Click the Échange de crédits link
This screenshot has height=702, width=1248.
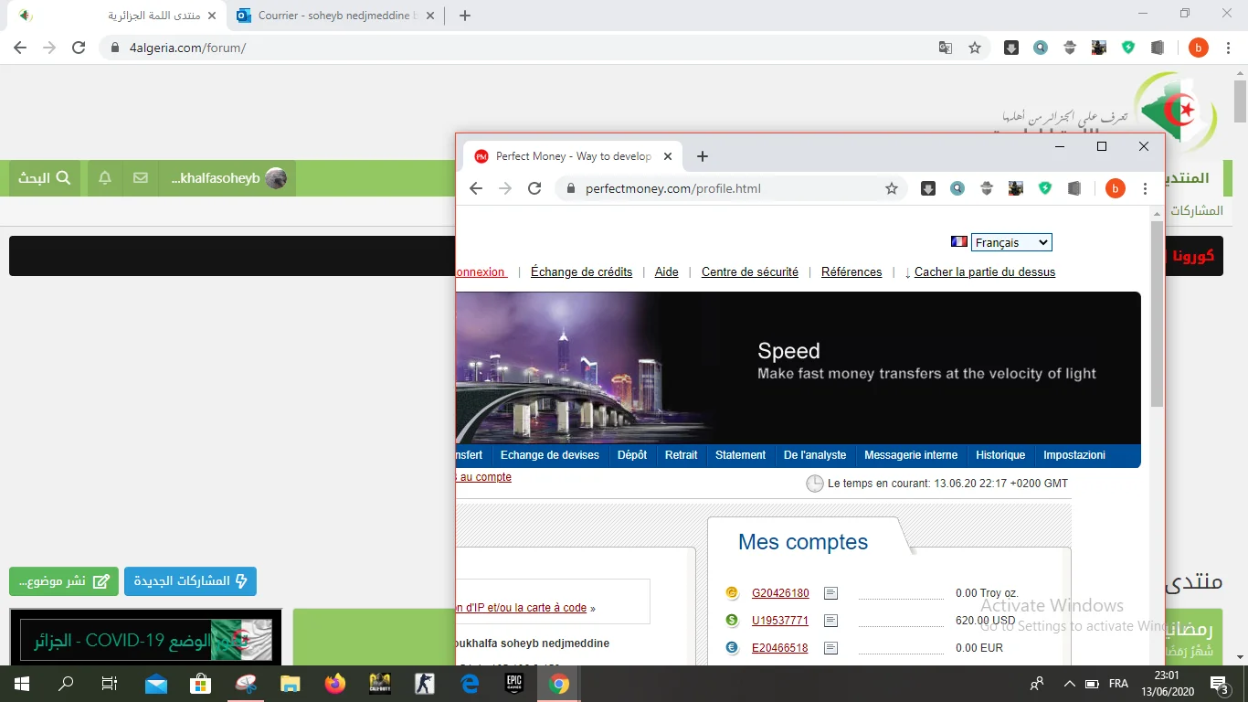point(581,272)
